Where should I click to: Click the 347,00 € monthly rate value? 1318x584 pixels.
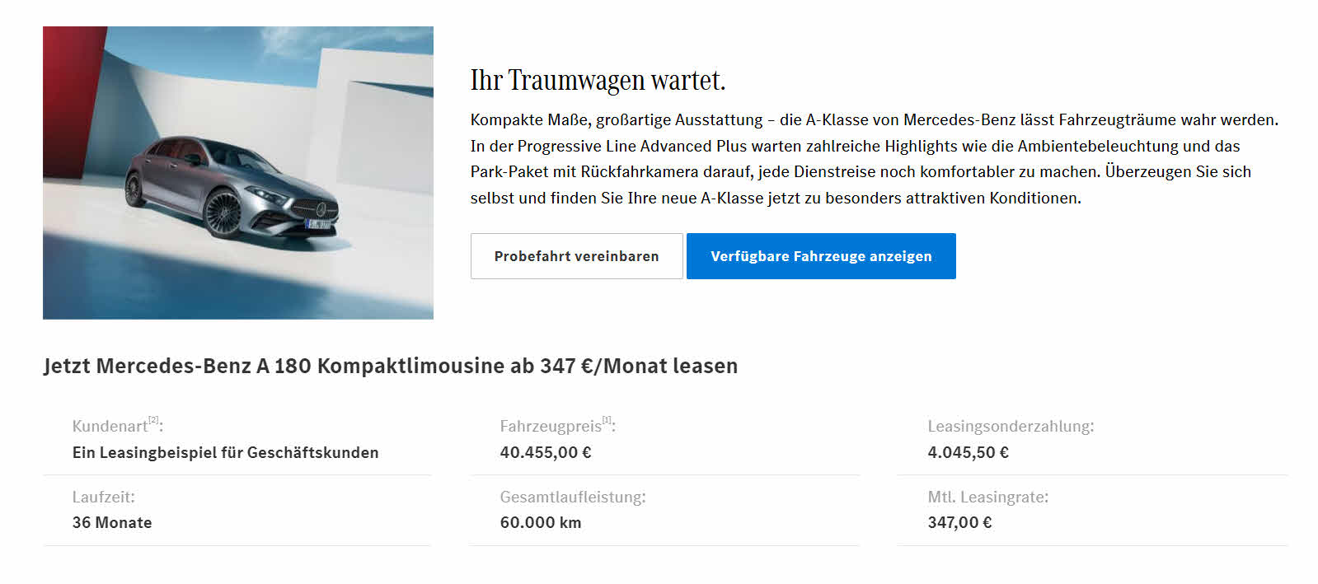[959, 522]
